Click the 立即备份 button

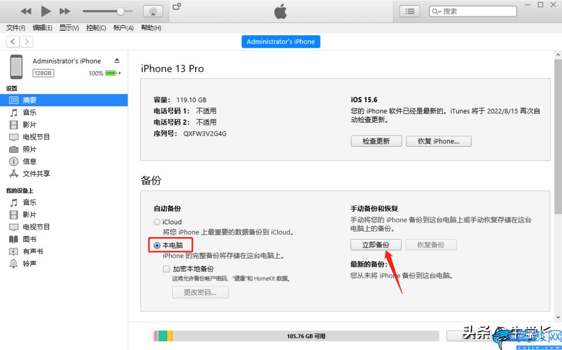[x=376, y=245]
